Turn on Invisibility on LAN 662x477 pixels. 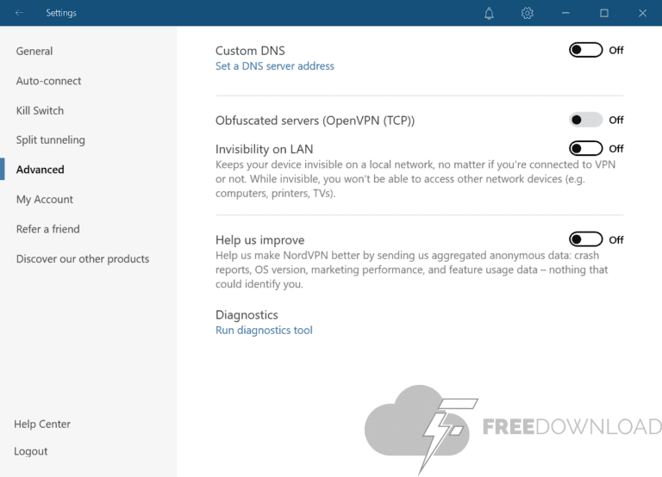(585, 148)
